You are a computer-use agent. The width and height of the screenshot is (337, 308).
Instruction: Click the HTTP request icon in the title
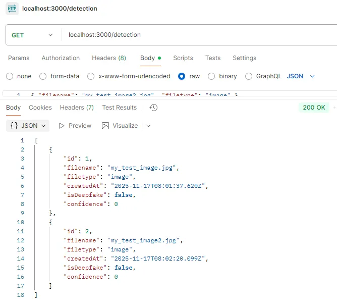coord(13,9)
